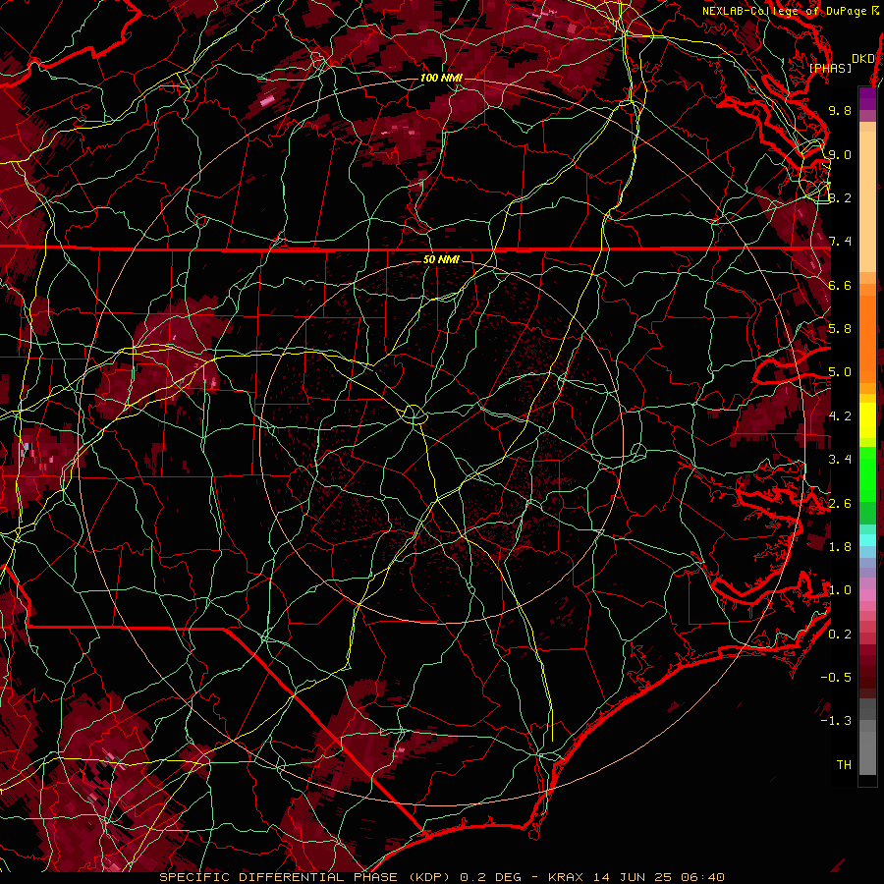Click the 6.6 legend value

840,285
